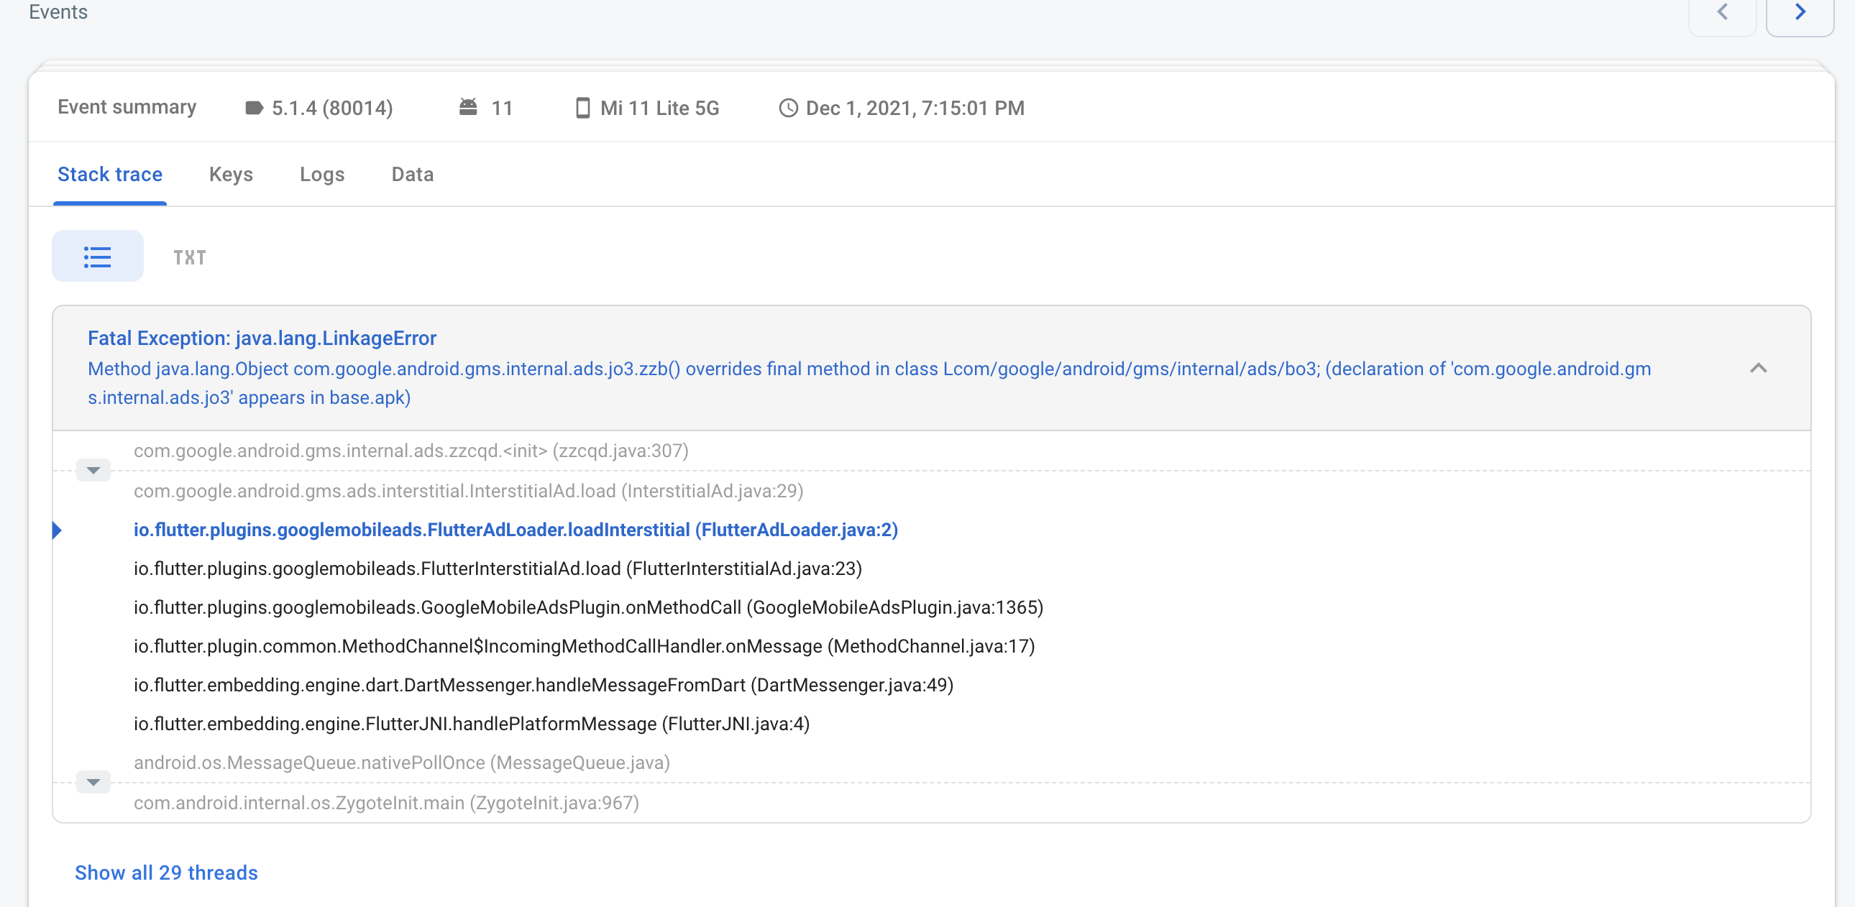1855x907 pixels.
Task: Click the event timestamp clock icon
Action: (788, 108)
